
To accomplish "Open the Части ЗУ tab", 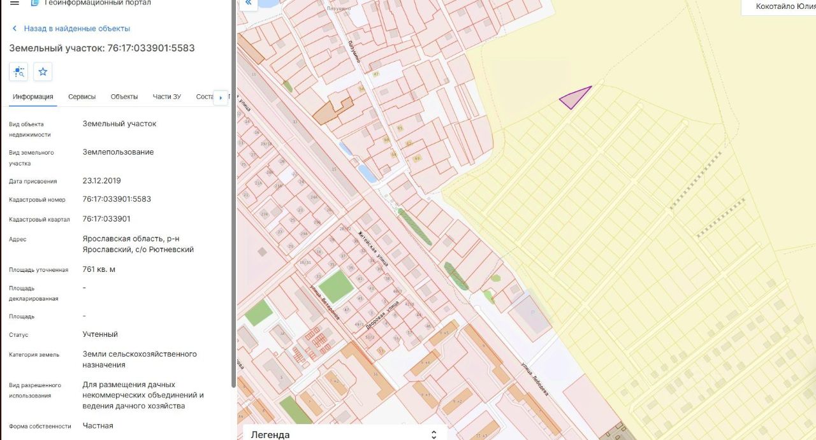I will pos(166,97).
